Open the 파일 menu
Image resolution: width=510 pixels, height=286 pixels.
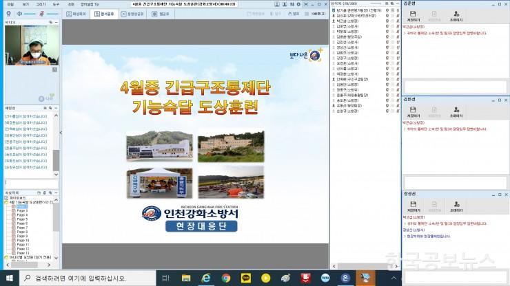[x=10, y=5]
